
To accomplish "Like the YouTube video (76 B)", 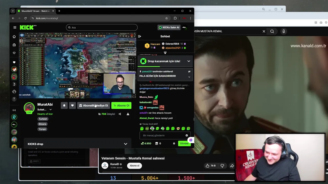I will pos(210,166).
